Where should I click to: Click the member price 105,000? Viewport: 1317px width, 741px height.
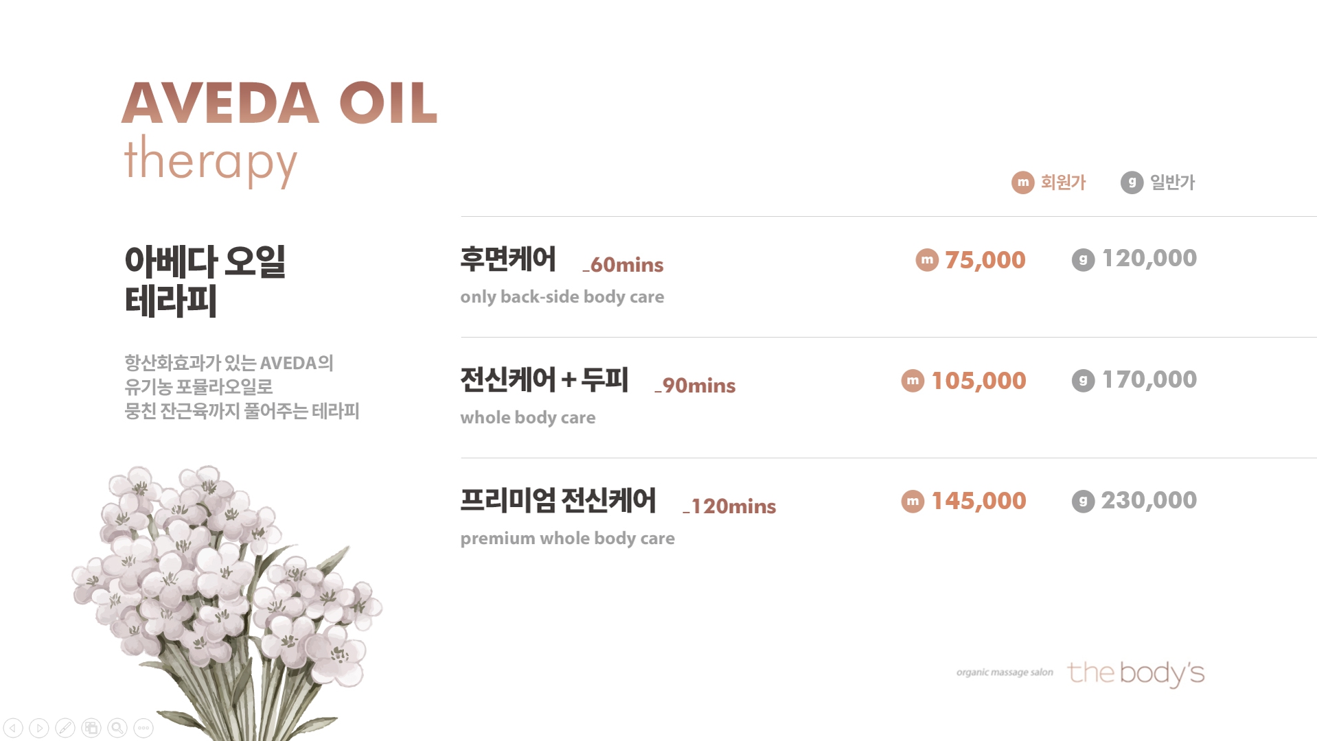pyautogui.click(x=978, y=381)
